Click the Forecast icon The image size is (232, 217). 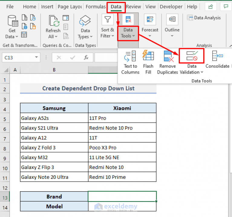(x=150, y=20)
